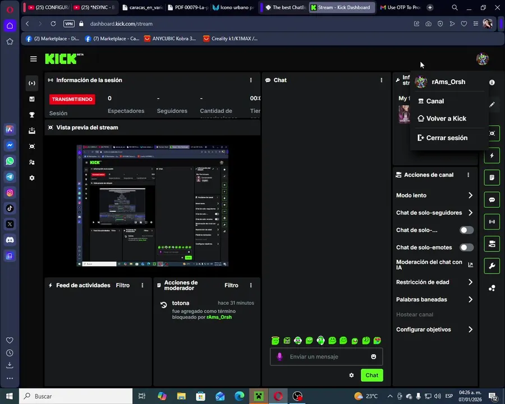Open Información de la sesión options menu

[251, 80]
